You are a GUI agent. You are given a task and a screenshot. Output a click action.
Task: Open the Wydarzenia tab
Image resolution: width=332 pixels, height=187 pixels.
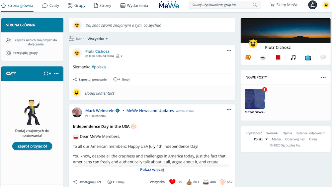coord(134,6)
